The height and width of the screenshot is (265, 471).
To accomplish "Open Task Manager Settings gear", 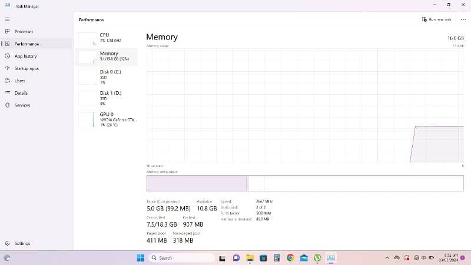I will coord(7,243).
